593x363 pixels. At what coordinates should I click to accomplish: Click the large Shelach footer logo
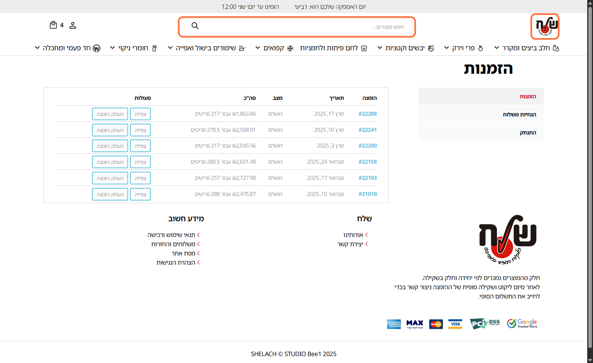tap(508, 240)
